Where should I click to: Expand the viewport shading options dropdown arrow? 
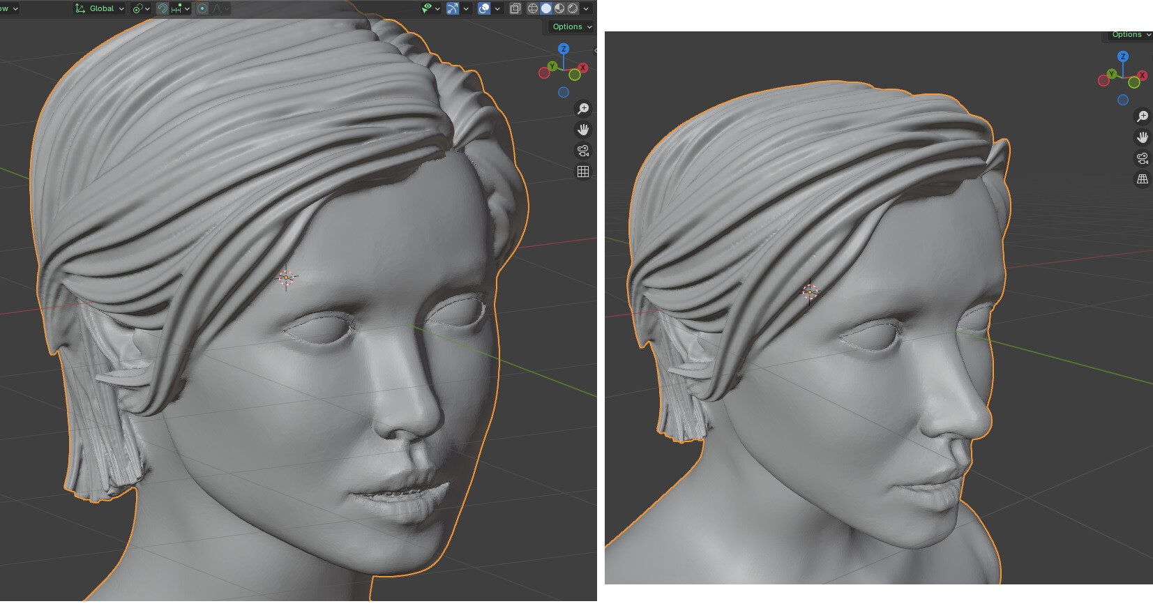(x=586, y=8)
